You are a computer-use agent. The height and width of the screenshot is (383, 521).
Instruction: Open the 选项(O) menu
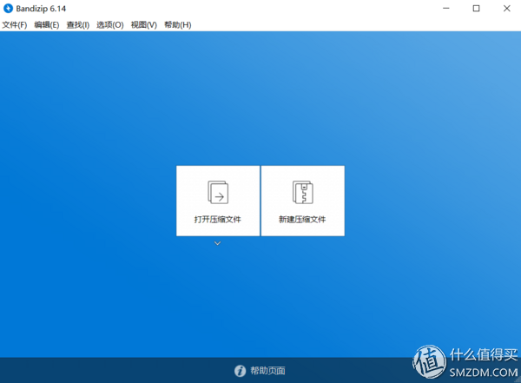click(110, 25)
